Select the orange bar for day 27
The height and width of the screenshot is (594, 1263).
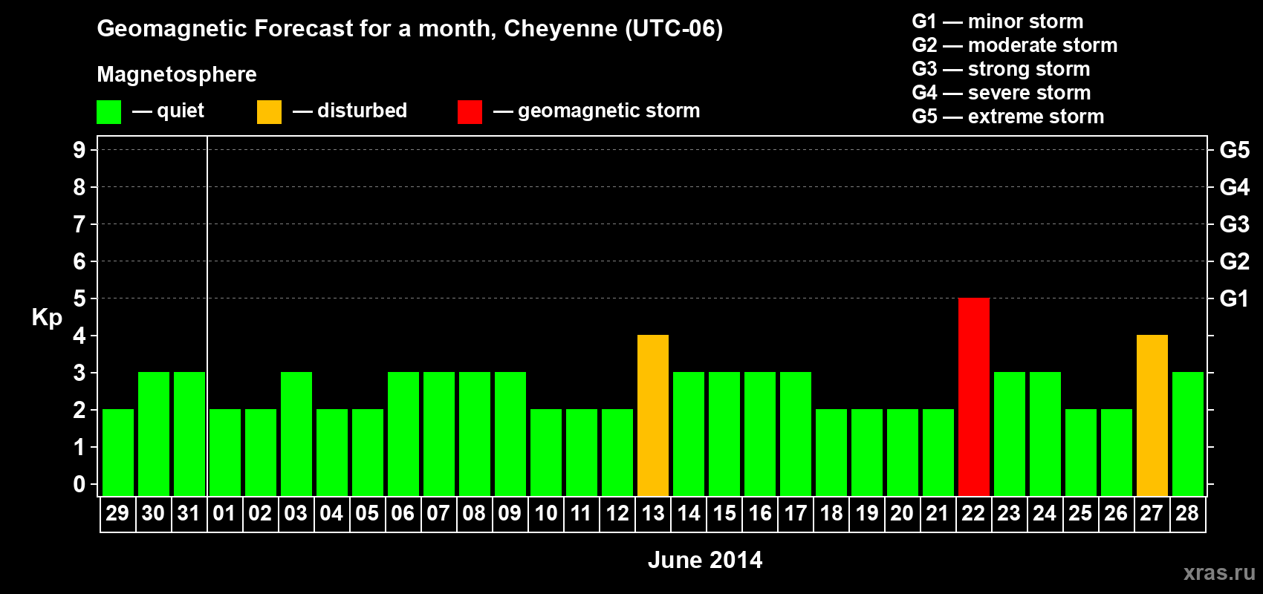click(1152, 415)
